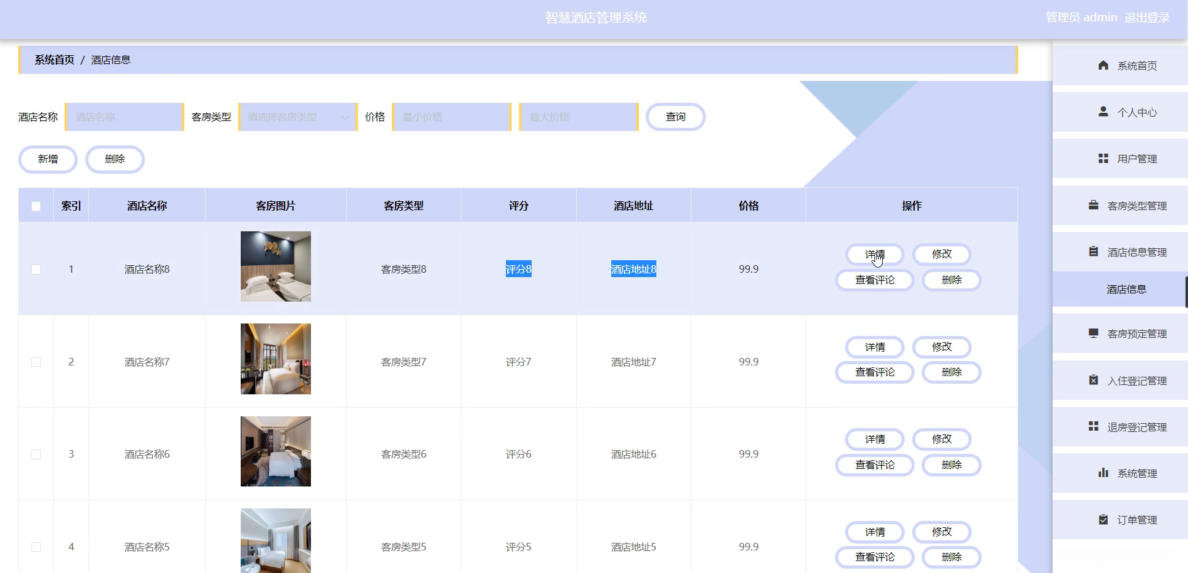Toggle the select-all checkbox in table header
Viewport: 1188px width, 573px height.
36,206
